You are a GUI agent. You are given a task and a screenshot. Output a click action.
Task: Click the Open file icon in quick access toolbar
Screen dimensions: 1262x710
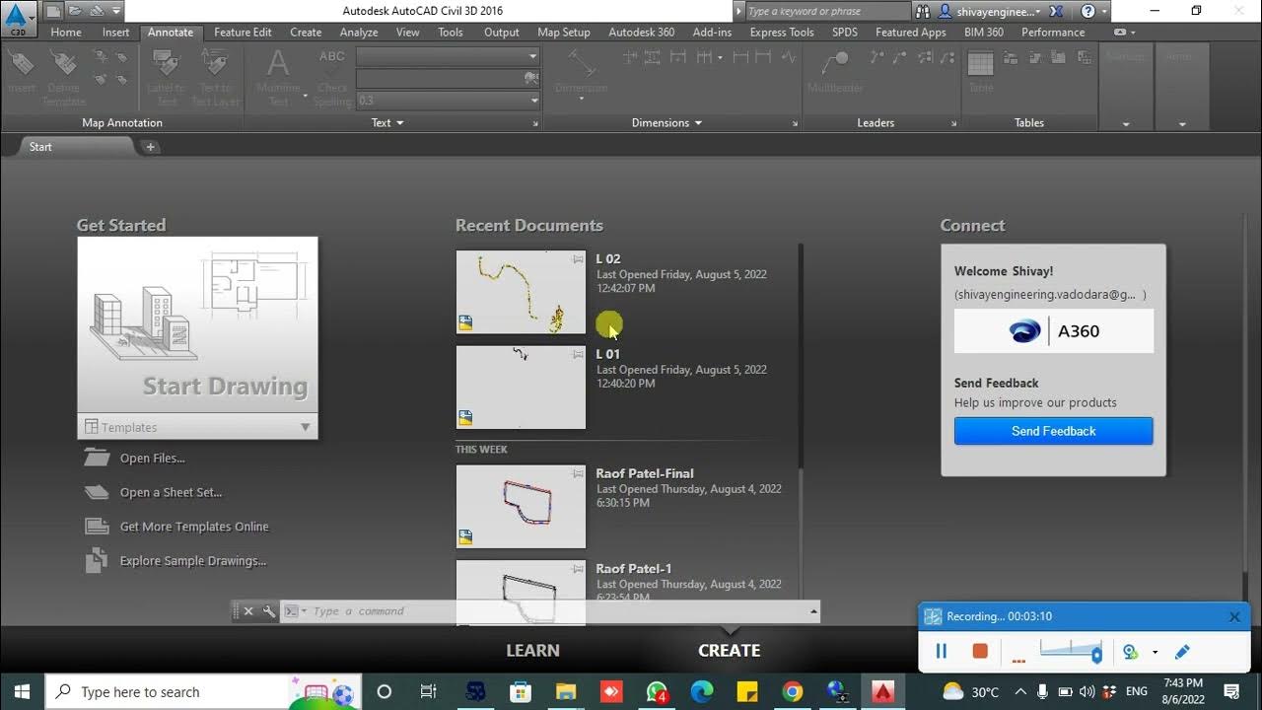click(75, 11)
